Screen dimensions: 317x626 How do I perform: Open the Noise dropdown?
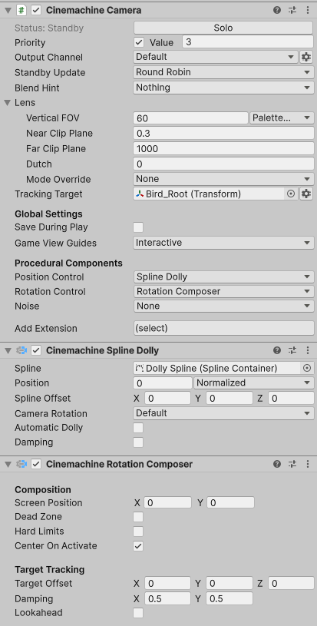(223, 306)
